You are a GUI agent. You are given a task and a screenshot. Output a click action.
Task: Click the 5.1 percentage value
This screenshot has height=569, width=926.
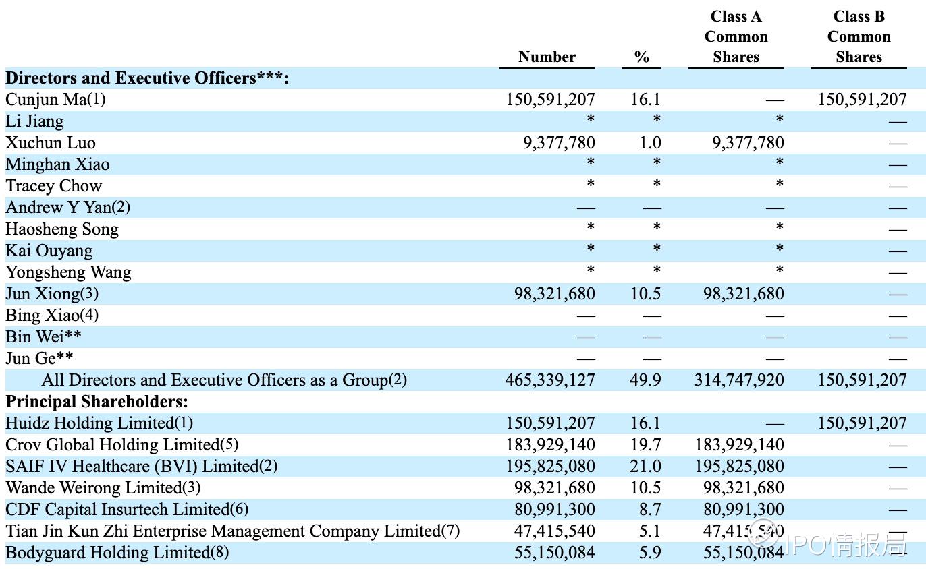650,531
